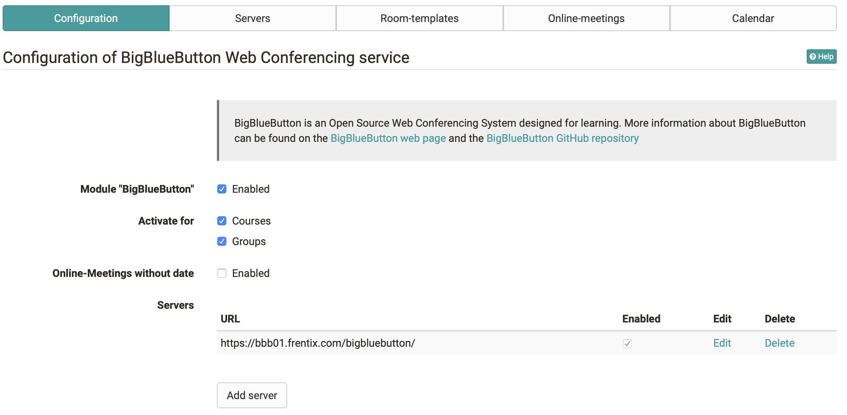Open the BigBlueButton GitHub repository link
Screen dimensions: 847x415
[x=563, y=138]
